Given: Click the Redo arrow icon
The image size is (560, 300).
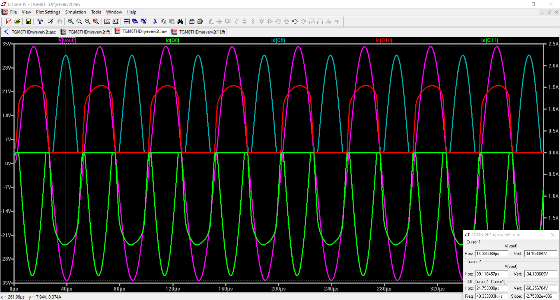Looking at the screenshot, I should 303,22.
